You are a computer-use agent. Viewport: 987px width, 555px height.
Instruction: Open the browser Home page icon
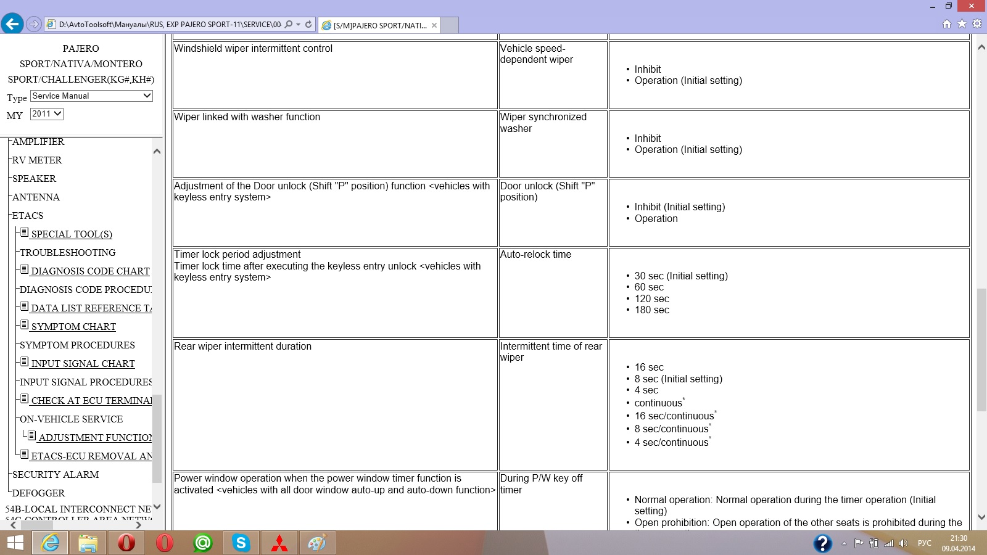(947, 24)
